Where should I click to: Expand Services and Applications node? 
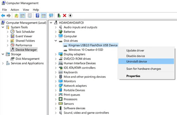(x=3, y=63)
